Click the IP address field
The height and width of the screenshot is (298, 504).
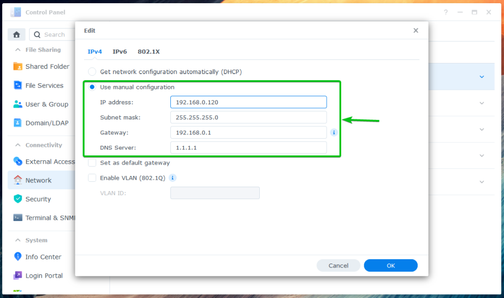click(x=248, y=102)
